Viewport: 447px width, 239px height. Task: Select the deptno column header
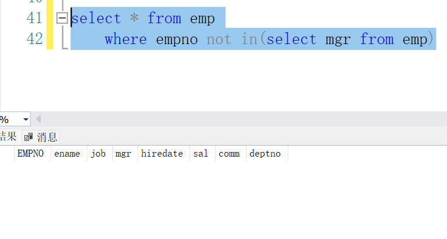[267, 154]
